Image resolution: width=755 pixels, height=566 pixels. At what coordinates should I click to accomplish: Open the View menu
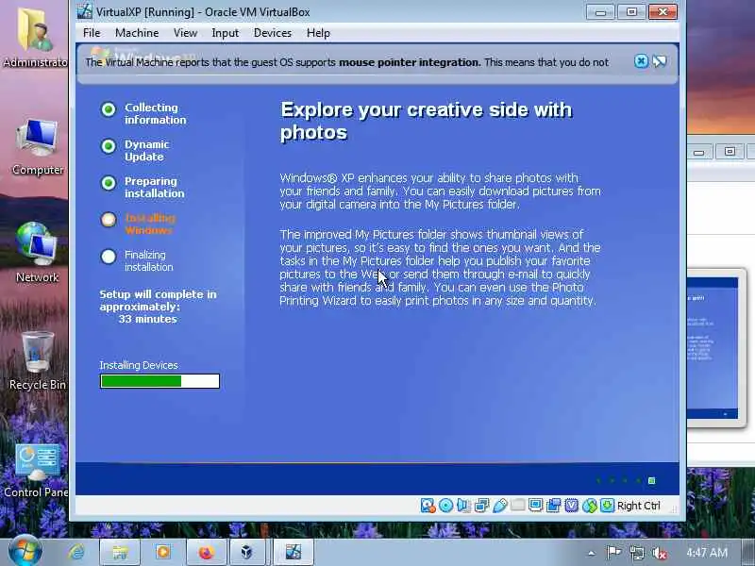[185, 33]
